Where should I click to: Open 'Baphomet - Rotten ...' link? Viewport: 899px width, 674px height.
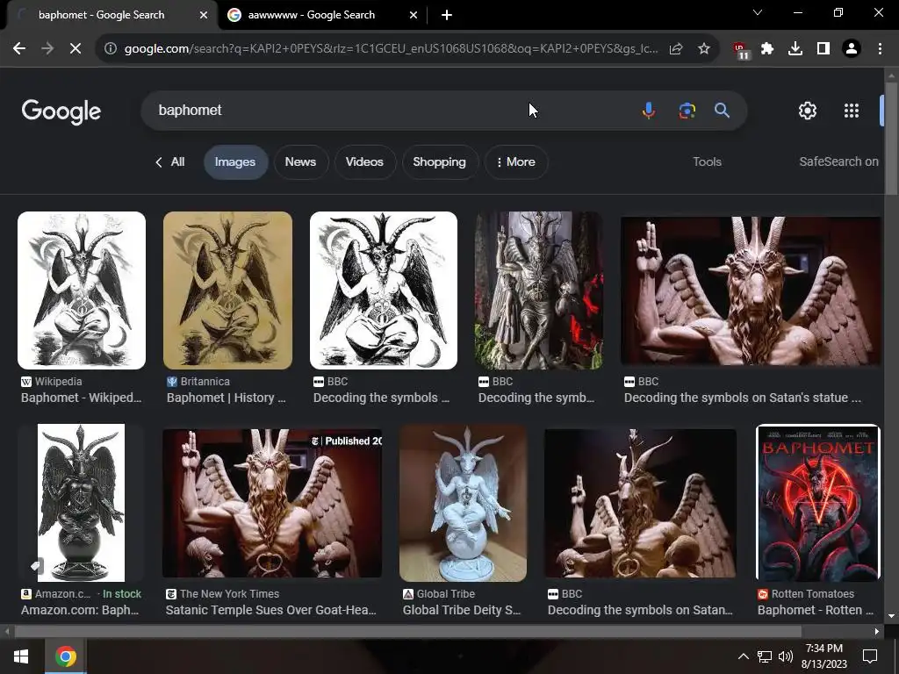click(x=816, y=611)
